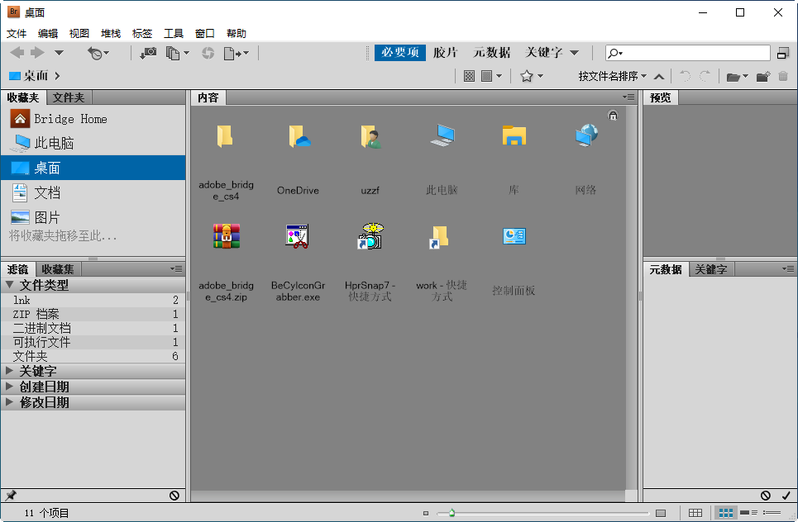This screenshot has height=522, width=798.
Task: Expand the 创建日期 filter section
Action: click(9, 387)
